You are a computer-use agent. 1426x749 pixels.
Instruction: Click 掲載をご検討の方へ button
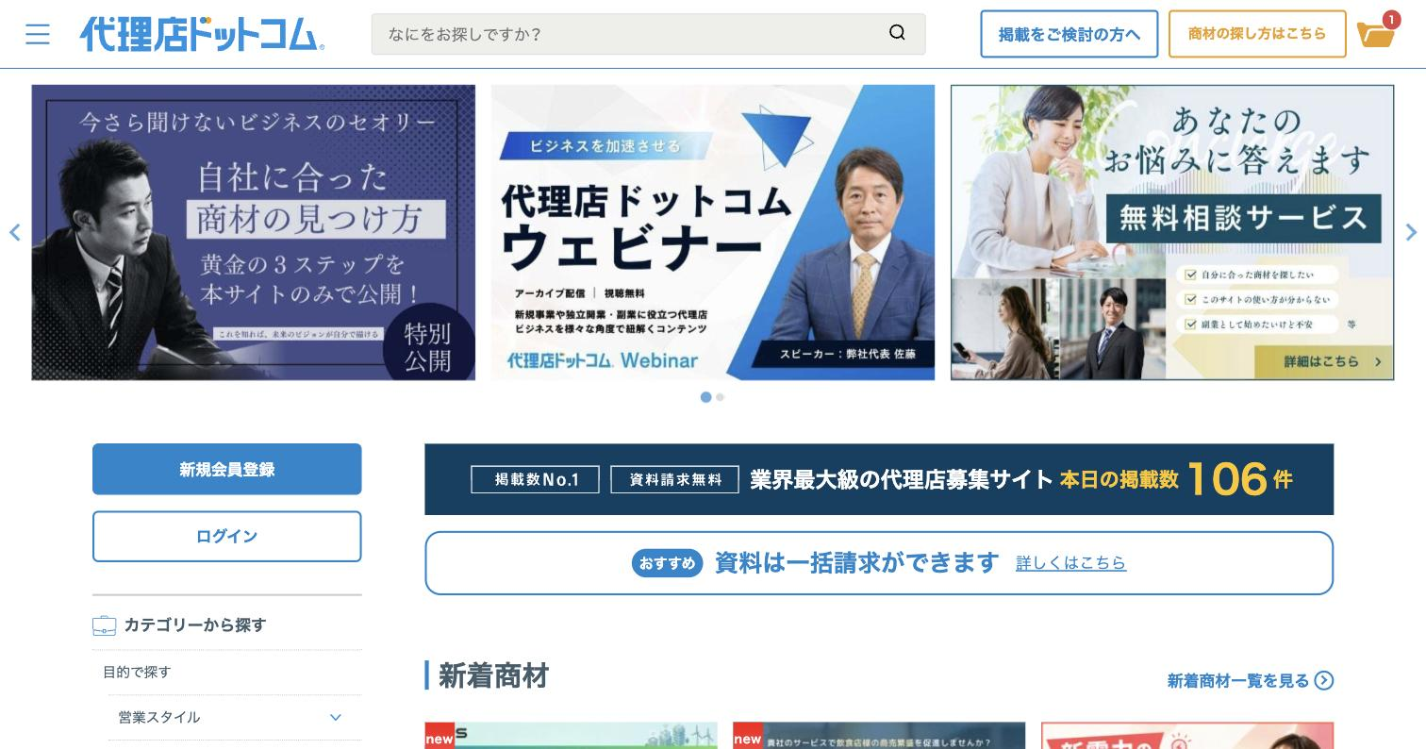(x=1069, y=34)
